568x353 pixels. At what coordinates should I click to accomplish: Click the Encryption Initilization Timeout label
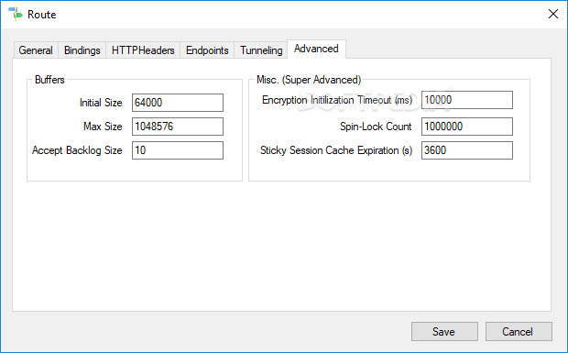click(x=337, y=100)
